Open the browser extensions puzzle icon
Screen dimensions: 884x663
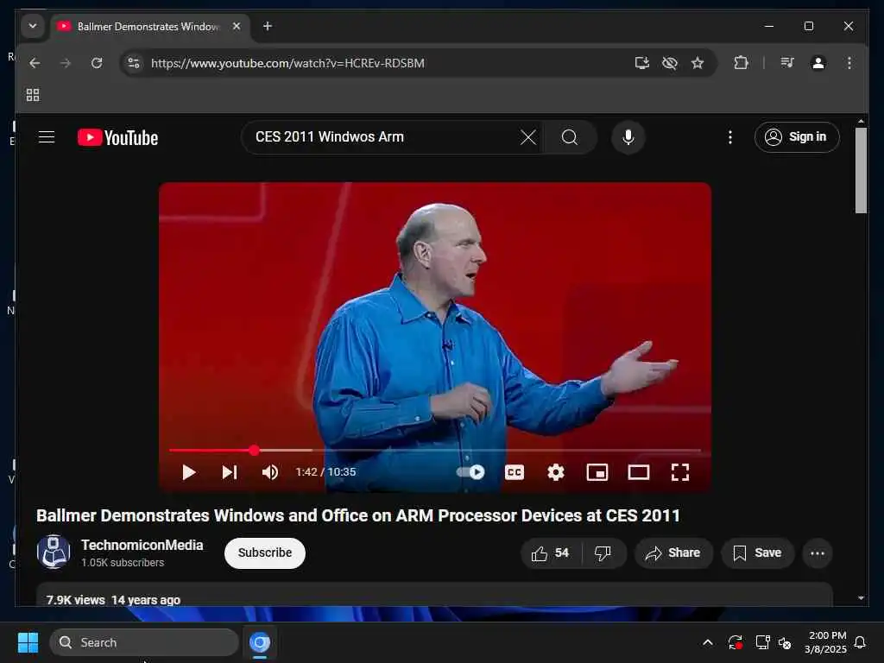point(741,63)
